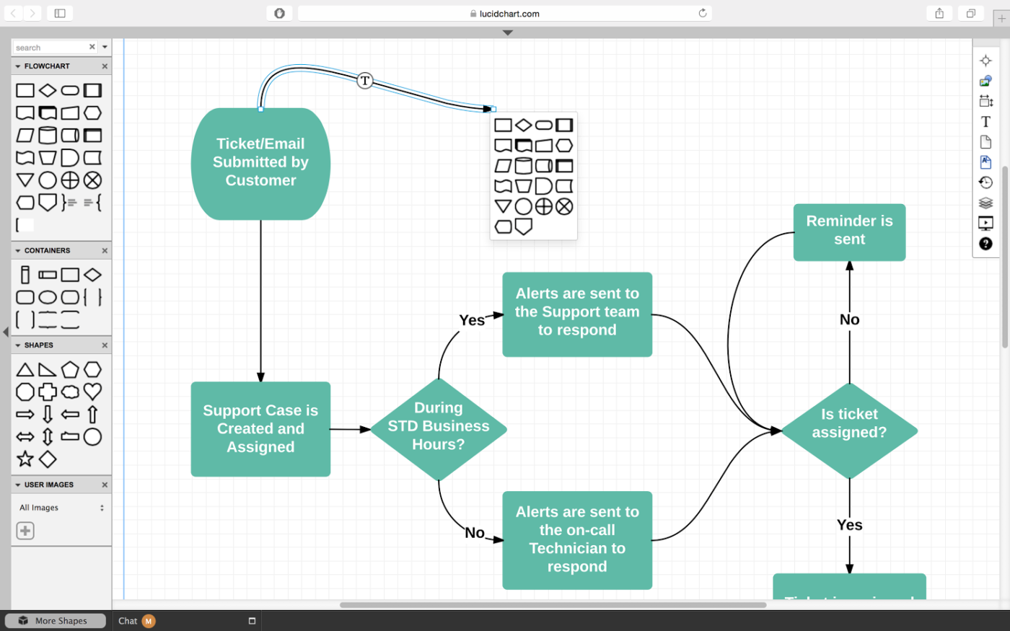The image size is (1010, 631).
Task: Click the shape search input field
Action: click(x=50, y=47)
